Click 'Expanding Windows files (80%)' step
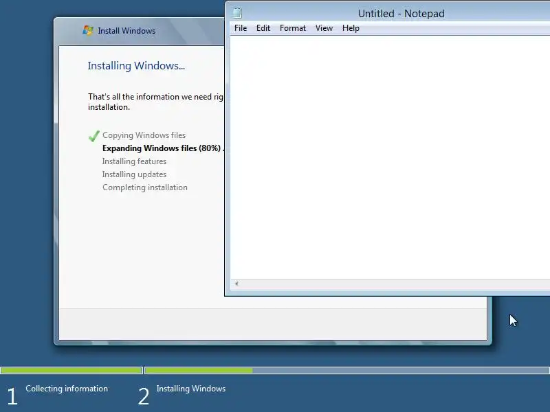This screenshot has height=412, width=550. (162, 148)
